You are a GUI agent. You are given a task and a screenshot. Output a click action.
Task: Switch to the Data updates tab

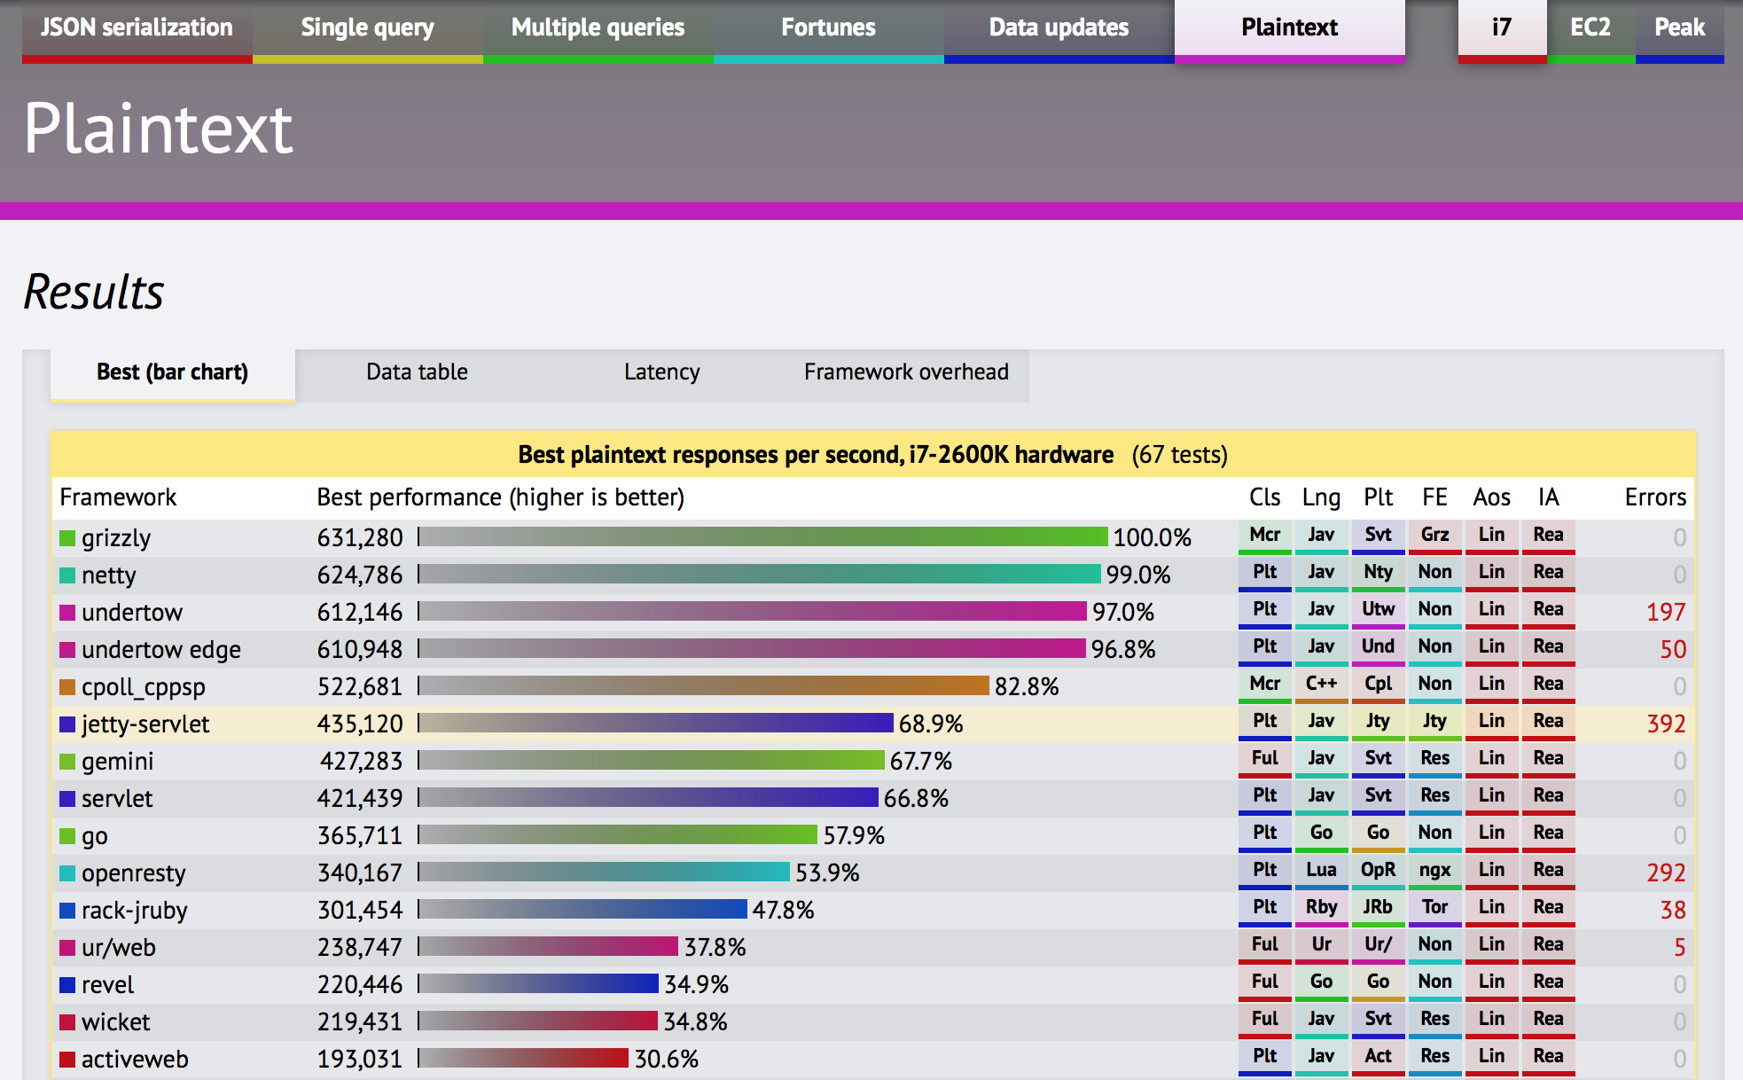[1059, 27]
